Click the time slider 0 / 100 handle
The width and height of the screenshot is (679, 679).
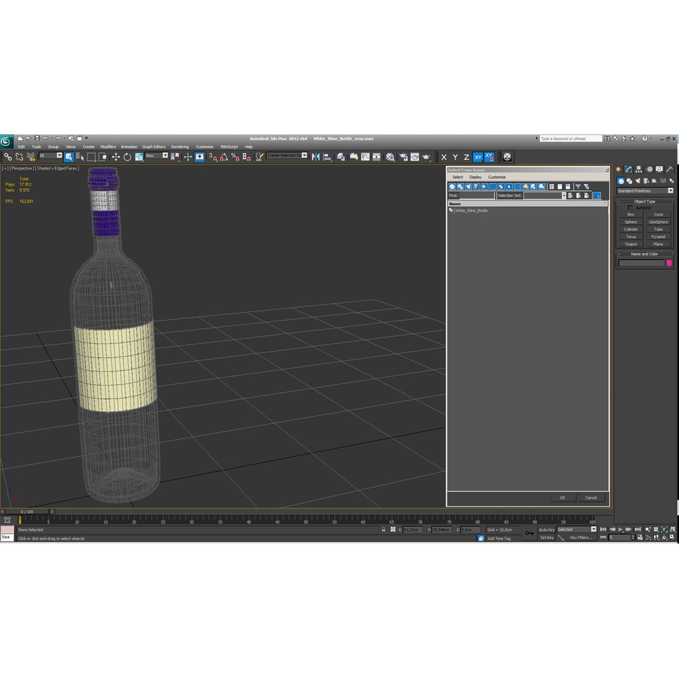click(27, 511)
